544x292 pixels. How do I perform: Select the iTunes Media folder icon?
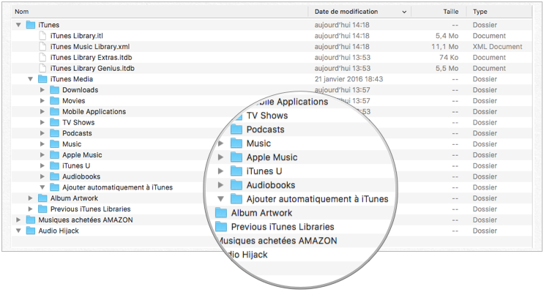(x=42, y=79)
